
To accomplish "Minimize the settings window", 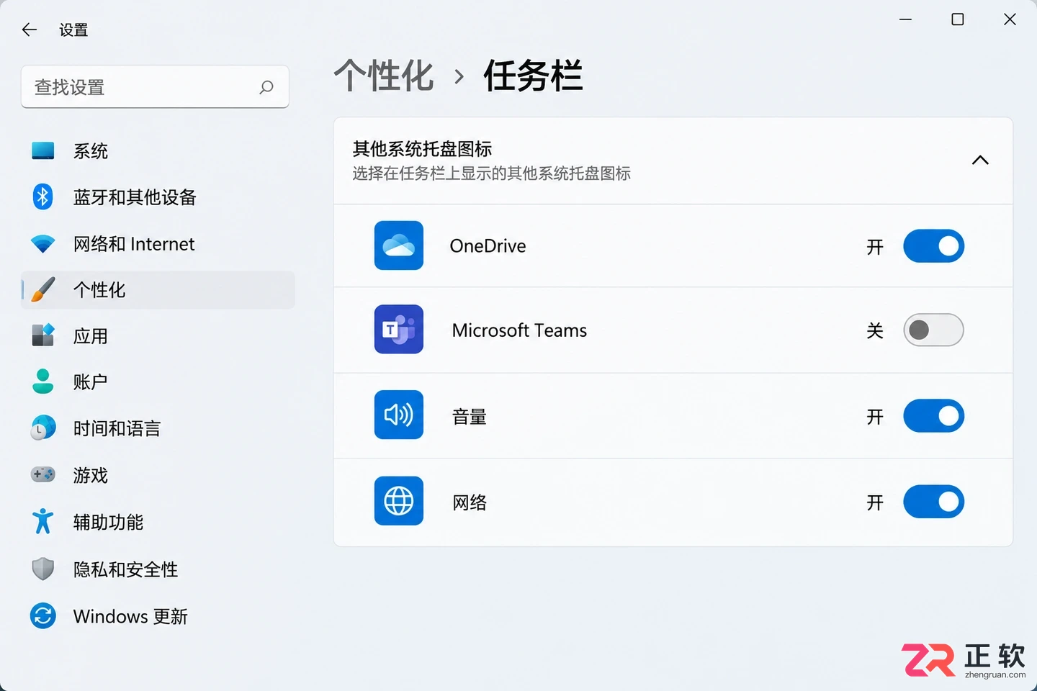I will tap(906, 19).
